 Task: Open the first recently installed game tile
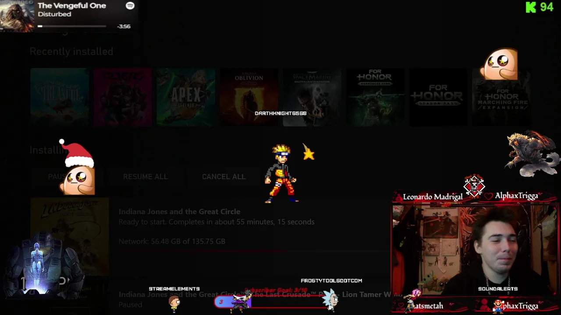pos(60,97)
